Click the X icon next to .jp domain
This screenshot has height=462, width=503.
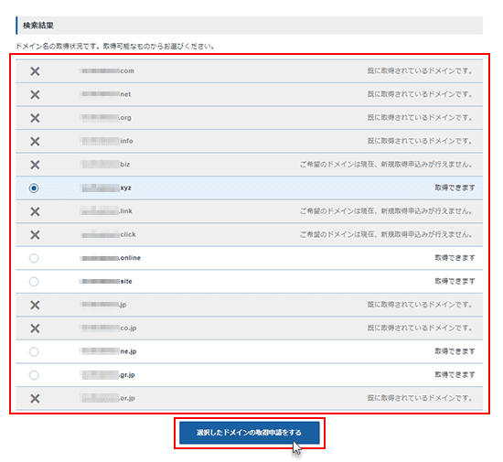tap(35, 306)
